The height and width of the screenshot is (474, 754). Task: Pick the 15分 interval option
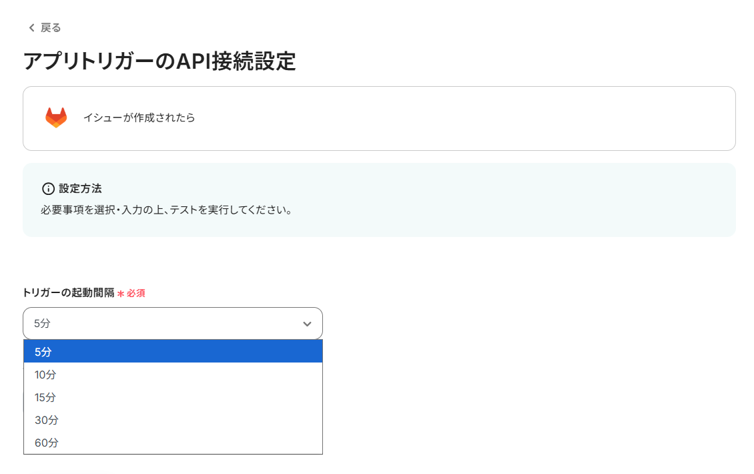(x=45, y=397)
